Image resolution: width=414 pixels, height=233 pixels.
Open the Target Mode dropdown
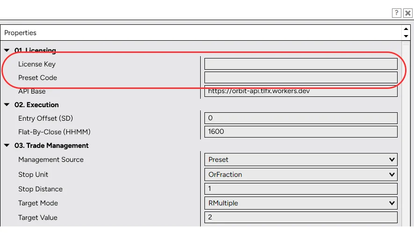pyautogui.click(x=301, y=203)
